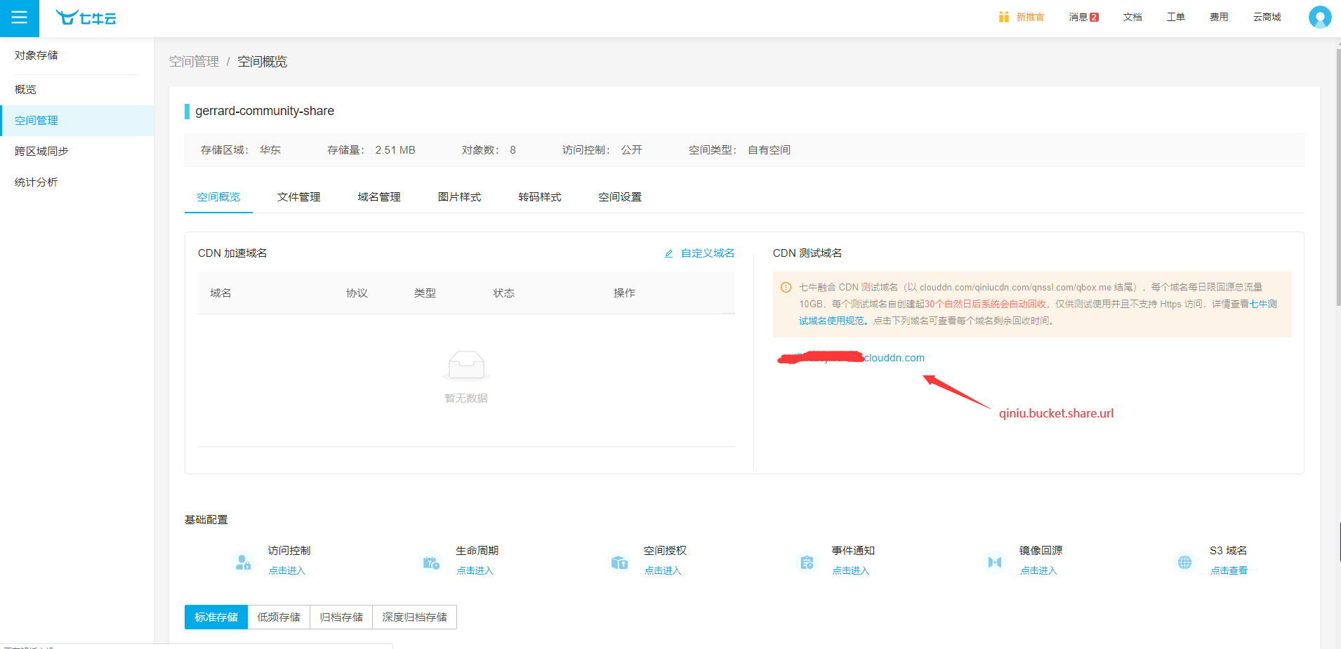This screenshot has width=1341, height=649.
Task: Click the 自有空间 space type value
Action: coord(769,150)
